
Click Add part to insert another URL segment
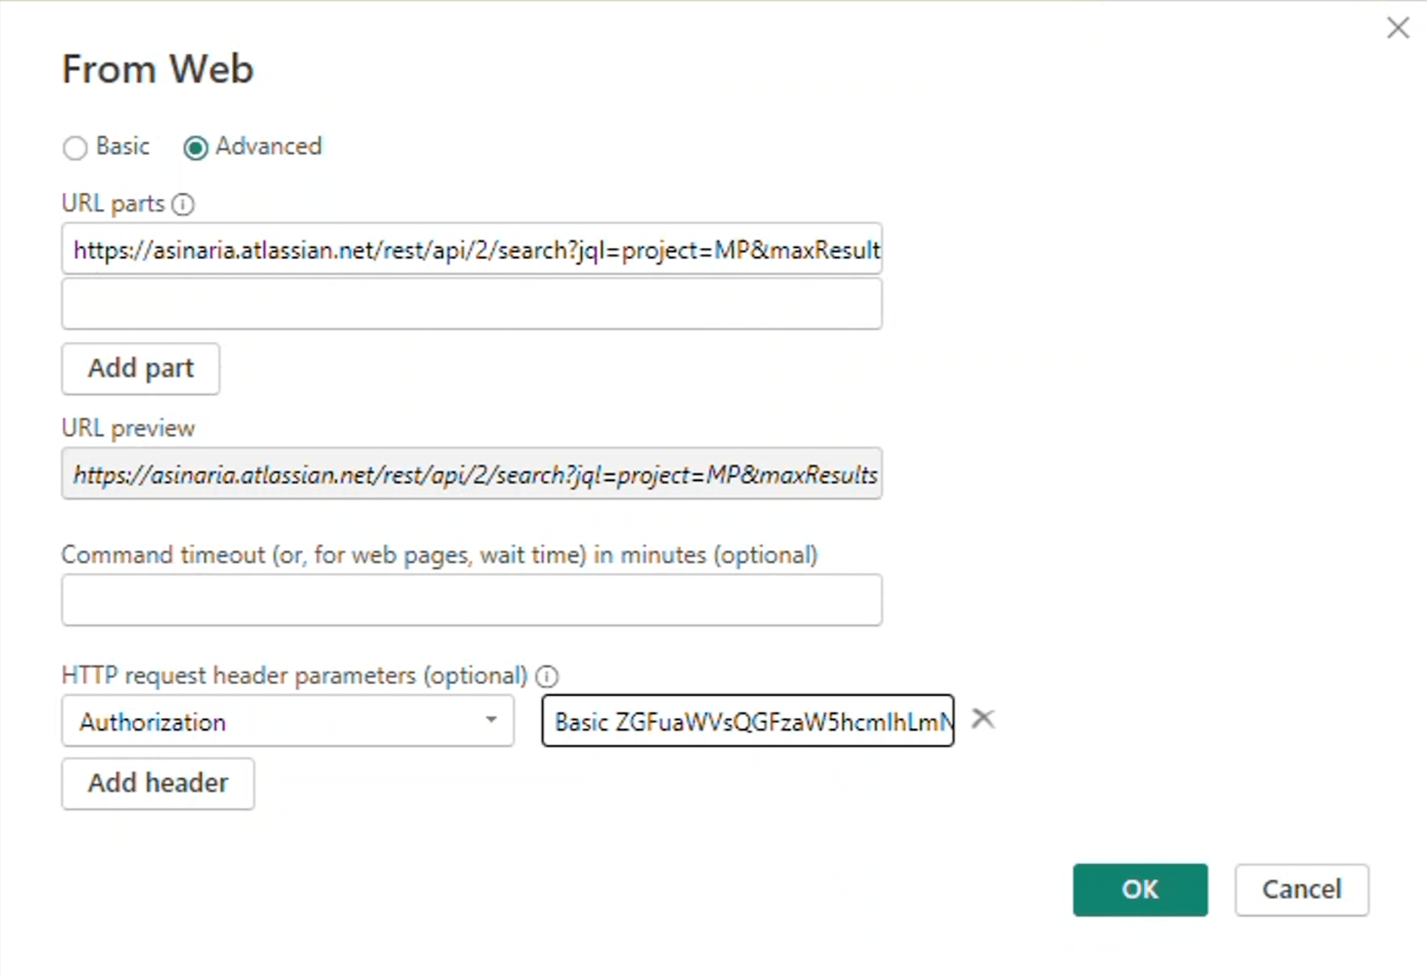(x=140, y=369)
